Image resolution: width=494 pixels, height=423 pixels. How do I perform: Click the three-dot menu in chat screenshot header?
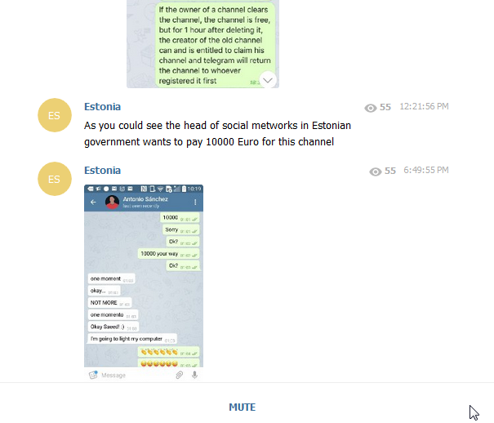[195, 202]
